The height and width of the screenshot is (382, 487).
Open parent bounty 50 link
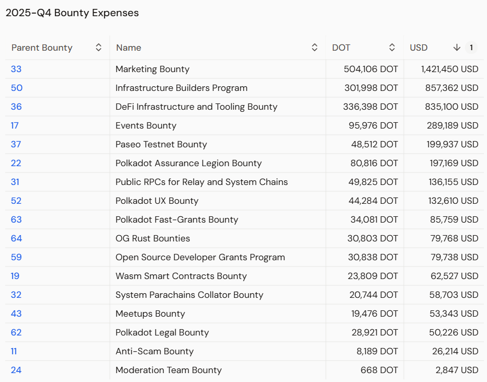(17, 88)
